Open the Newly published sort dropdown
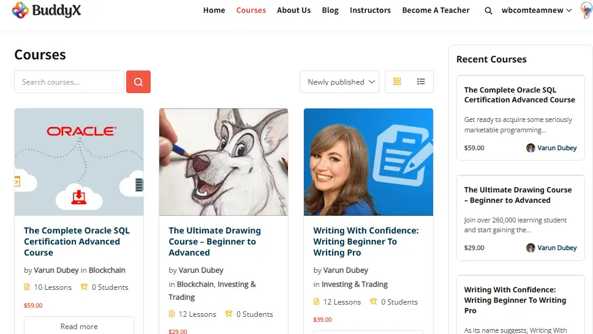The height and width of the screenshot is (334, 593). 339,82
